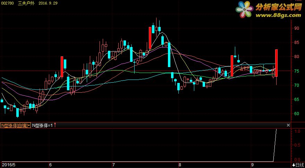Select the tall cyan candle in late July

point(169,55)
